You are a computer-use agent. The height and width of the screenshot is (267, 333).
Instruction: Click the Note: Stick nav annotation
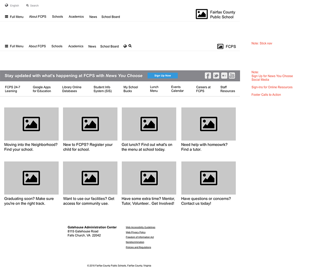[x=262, y=43]
